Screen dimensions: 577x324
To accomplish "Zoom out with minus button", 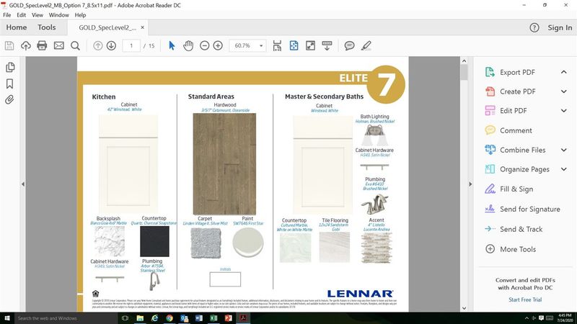I will tap(205, 45).
